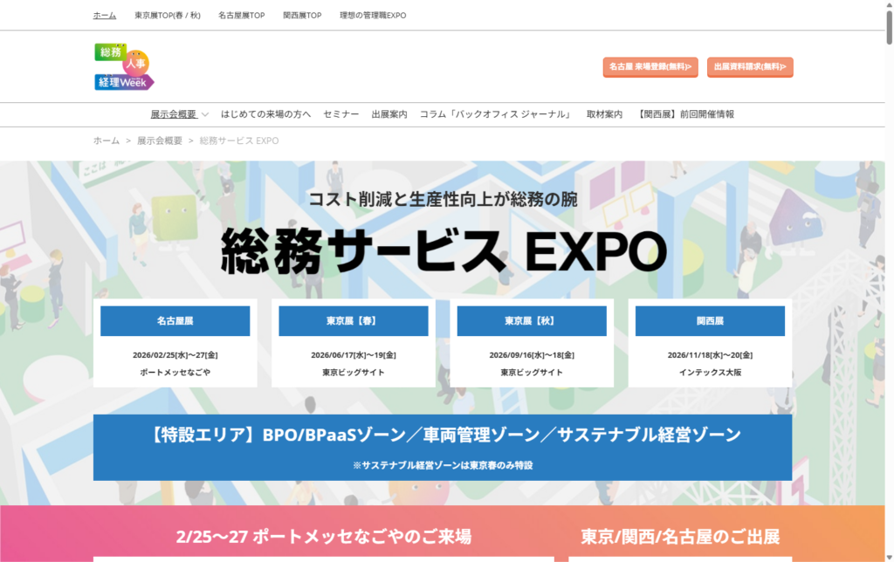Open 東京展TOP(春 / 秋) link
The height and width of the screenshot is (562, 894).
pos(168,16)
